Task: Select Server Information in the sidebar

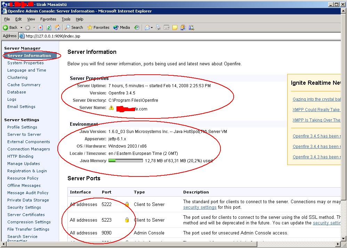Action: (31, 56)
